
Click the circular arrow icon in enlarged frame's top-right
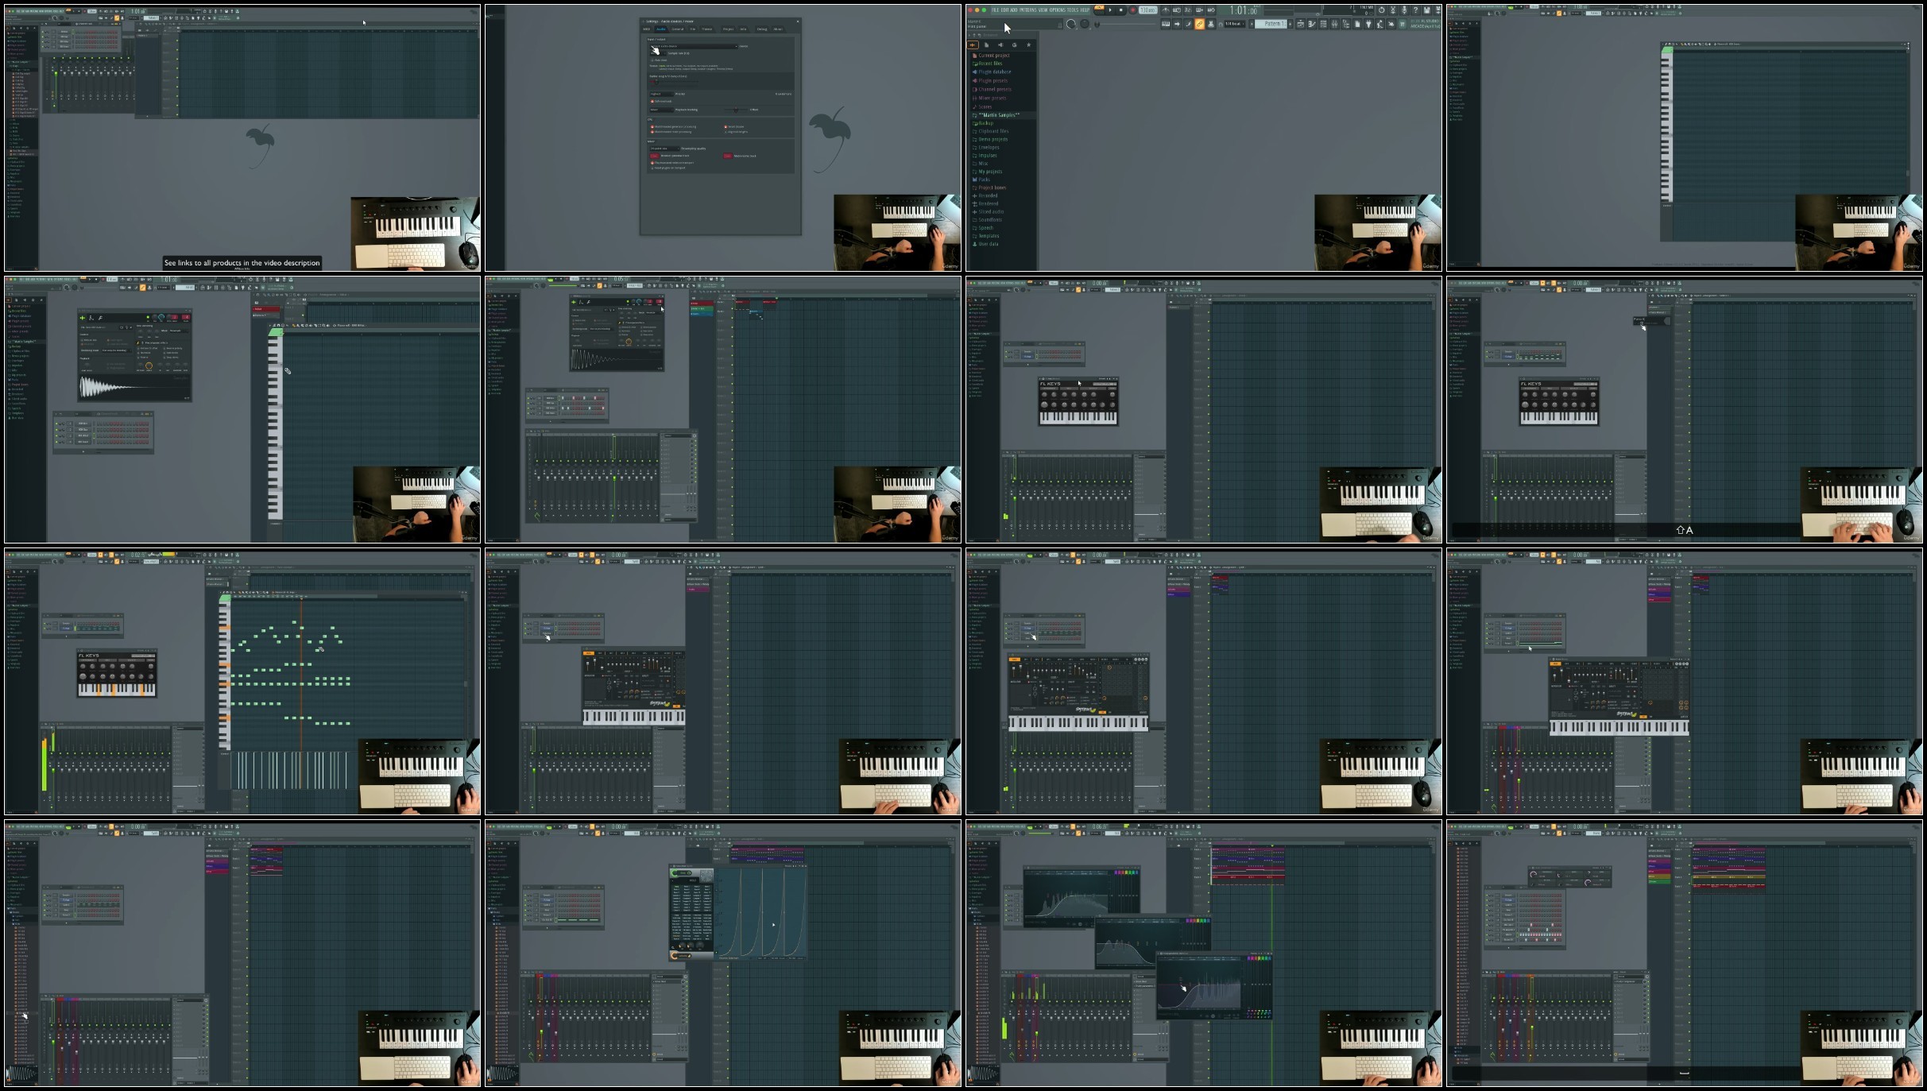click(1381, 10)
